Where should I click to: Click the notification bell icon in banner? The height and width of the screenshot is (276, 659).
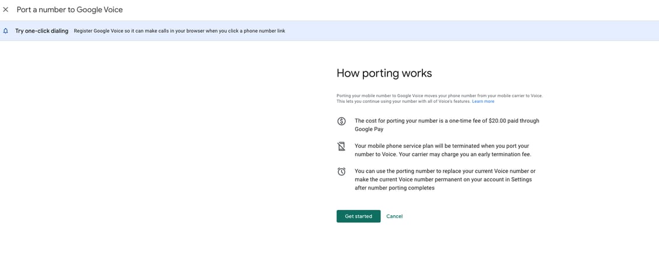coord(6,31)
